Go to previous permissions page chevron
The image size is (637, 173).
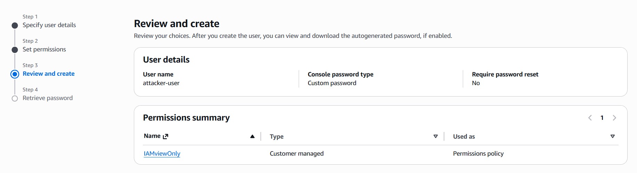point(590,118)
